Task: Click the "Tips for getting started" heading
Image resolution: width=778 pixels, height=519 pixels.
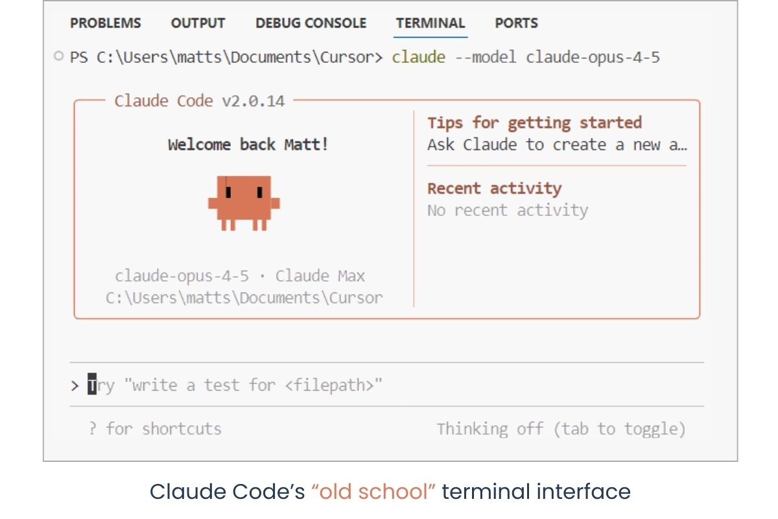Action: coord(535,123)
